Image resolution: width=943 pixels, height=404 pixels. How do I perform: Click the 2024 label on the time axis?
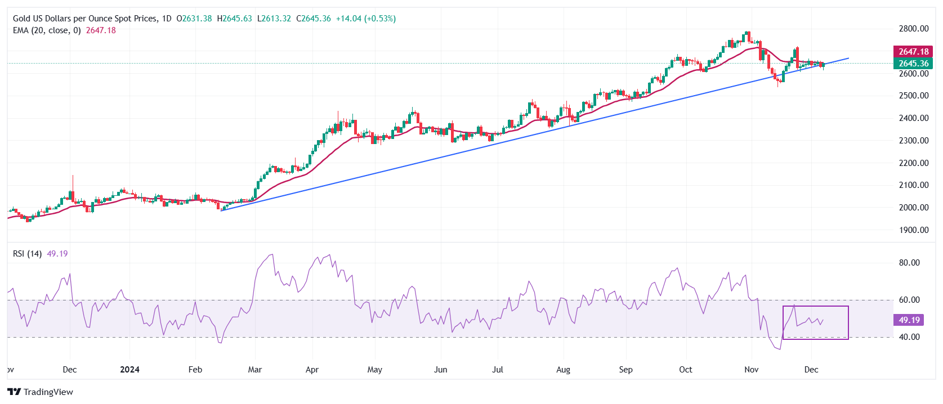[x=130, y=370]
